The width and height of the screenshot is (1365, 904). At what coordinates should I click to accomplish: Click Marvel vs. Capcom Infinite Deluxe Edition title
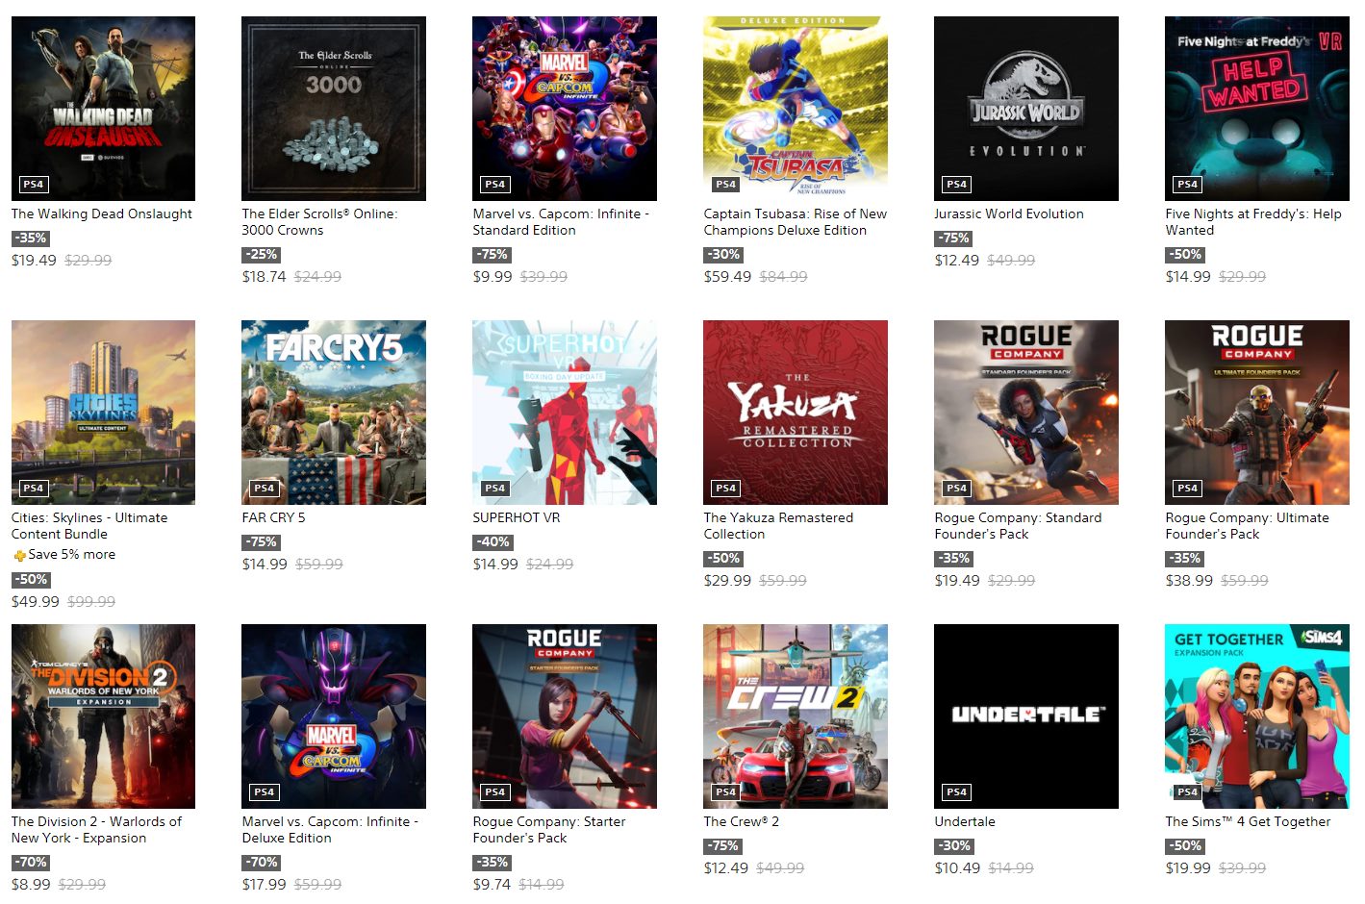click(x=330, y=830)
